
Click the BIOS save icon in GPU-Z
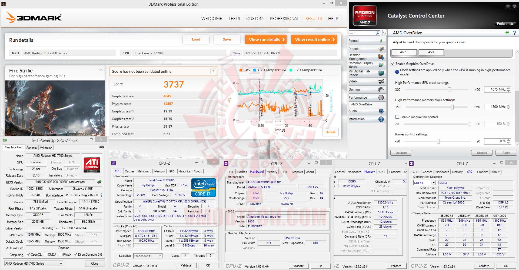[x=99, y=182]
